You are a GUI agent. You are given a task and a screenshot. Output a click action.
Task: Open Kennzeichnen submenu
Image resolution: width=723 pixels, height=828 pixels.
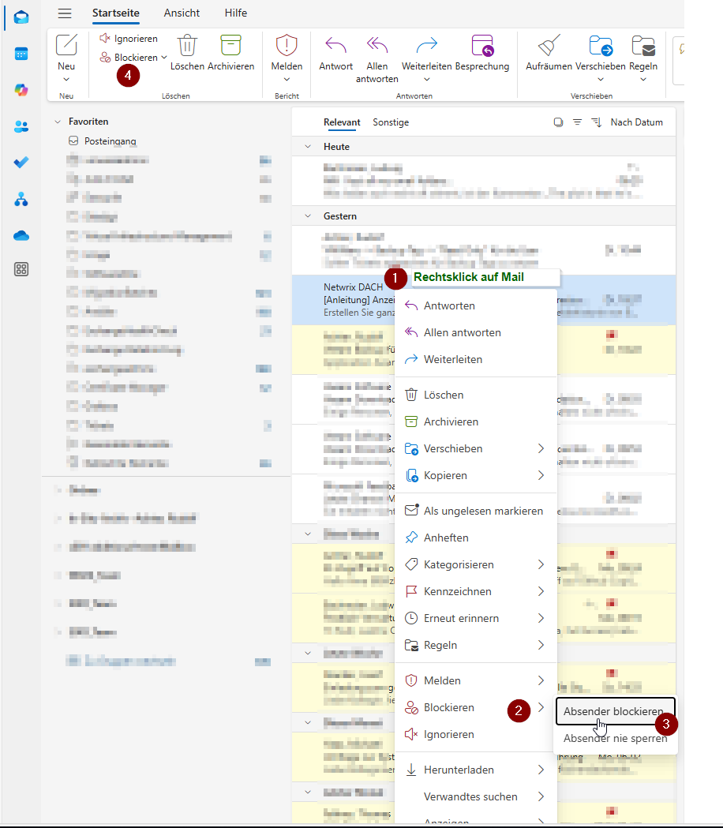pyautogui.click(x=476, y=592)
